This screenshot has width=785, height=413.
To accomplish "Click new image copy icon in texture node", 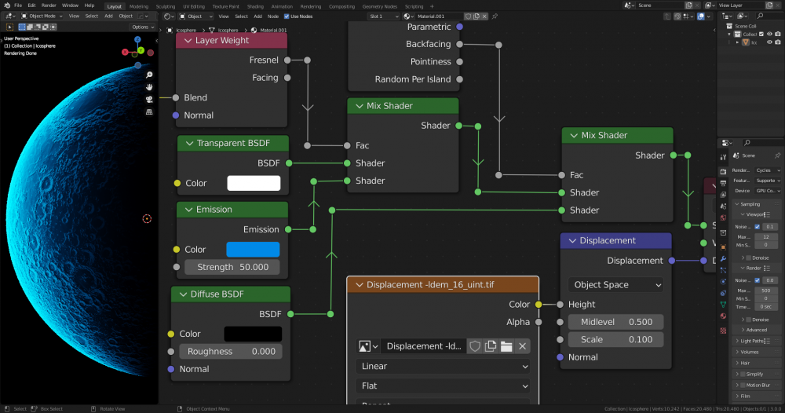I will pyautogui.click(x=491, y=346).
